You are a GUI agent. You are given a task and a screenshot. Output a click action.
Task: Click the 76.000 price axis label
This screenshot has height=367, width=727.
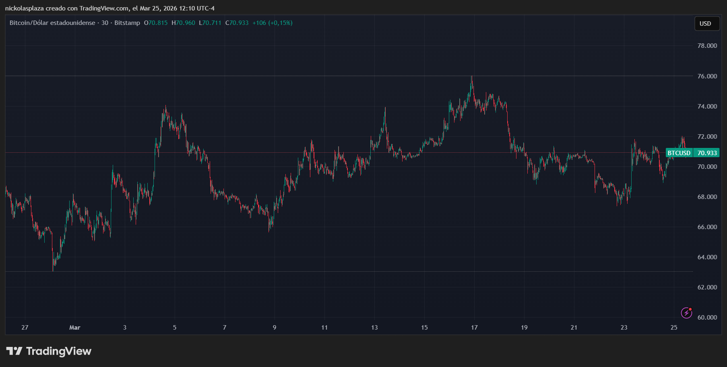tap(707, 76)
